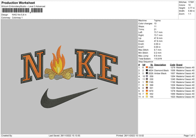Click the 'EndX:' label

coord(141,44)
